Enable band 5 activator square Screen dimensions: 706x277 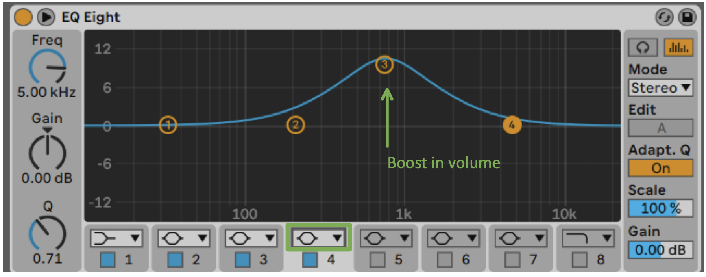click(x=377, y=260)
